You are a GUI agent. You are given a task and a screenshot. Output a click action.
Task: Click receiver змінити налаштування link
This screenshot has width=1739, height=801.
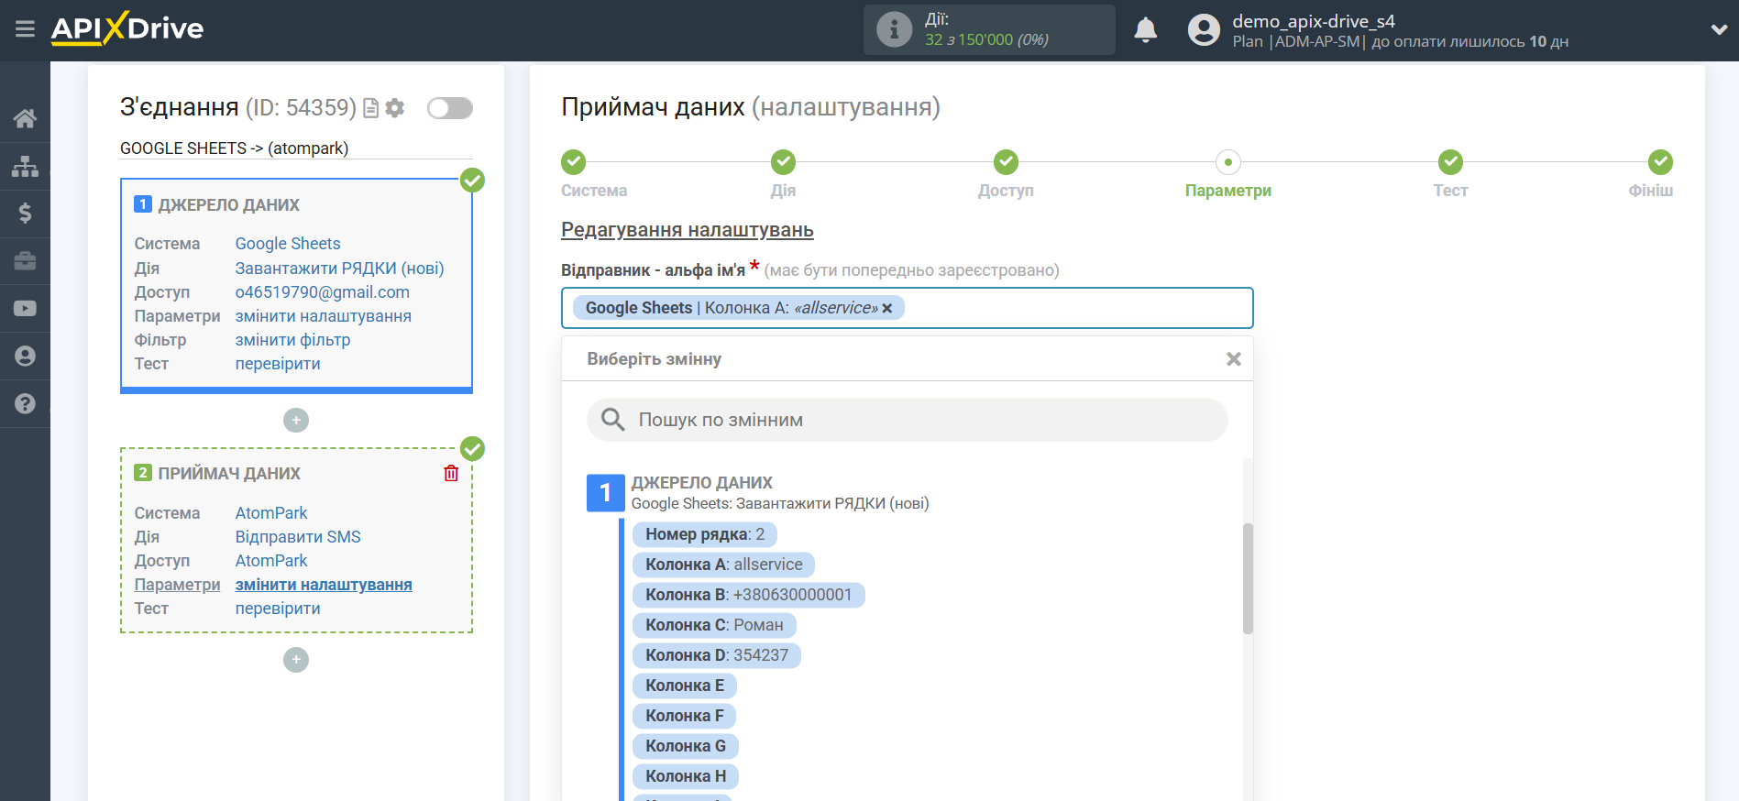(324, 585)
